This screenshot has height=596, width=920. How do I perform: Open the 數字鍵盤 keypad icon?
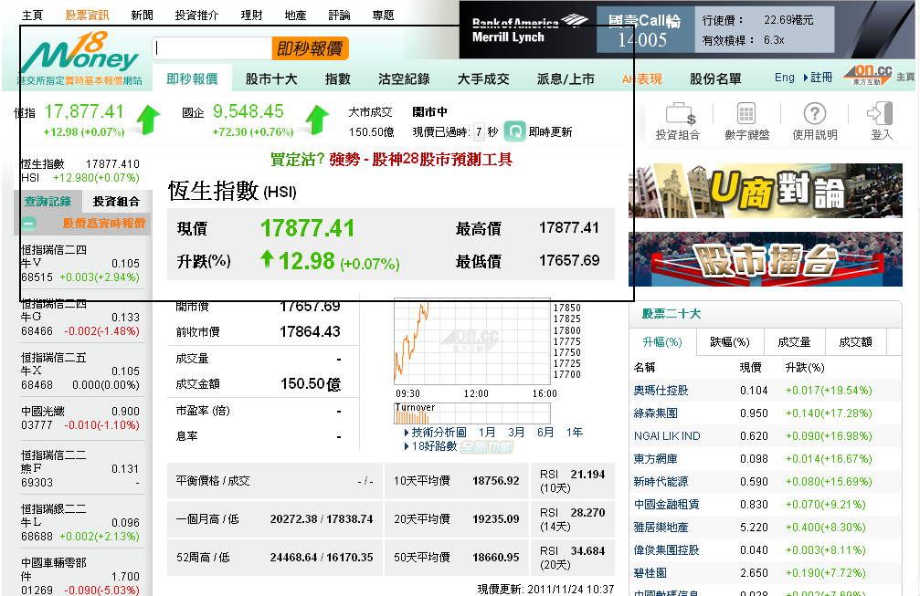[x=747, y=112]
